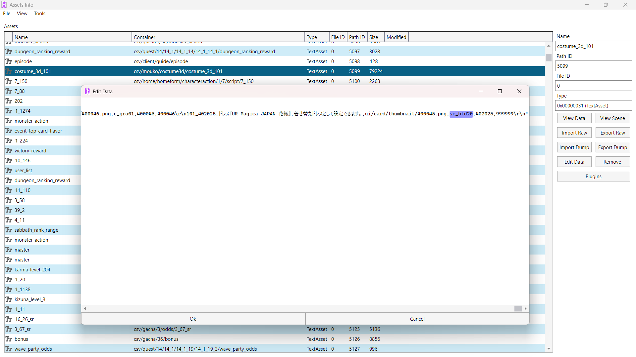
Task: Click the icon beside wave_party_odds row
Action: click(9, 349)
